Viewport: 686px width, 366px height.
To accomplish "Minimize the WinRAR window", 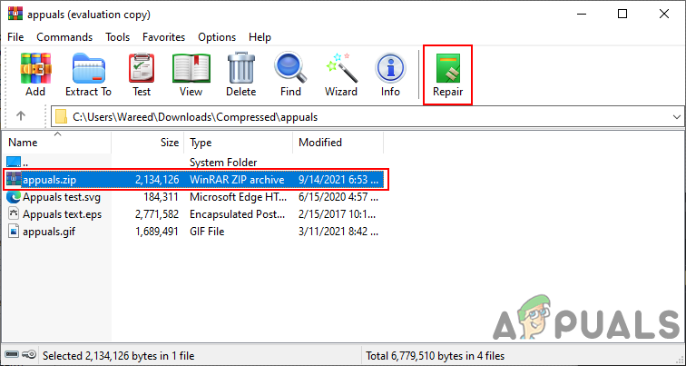I will pyautogui.click(x=581, y=14).
